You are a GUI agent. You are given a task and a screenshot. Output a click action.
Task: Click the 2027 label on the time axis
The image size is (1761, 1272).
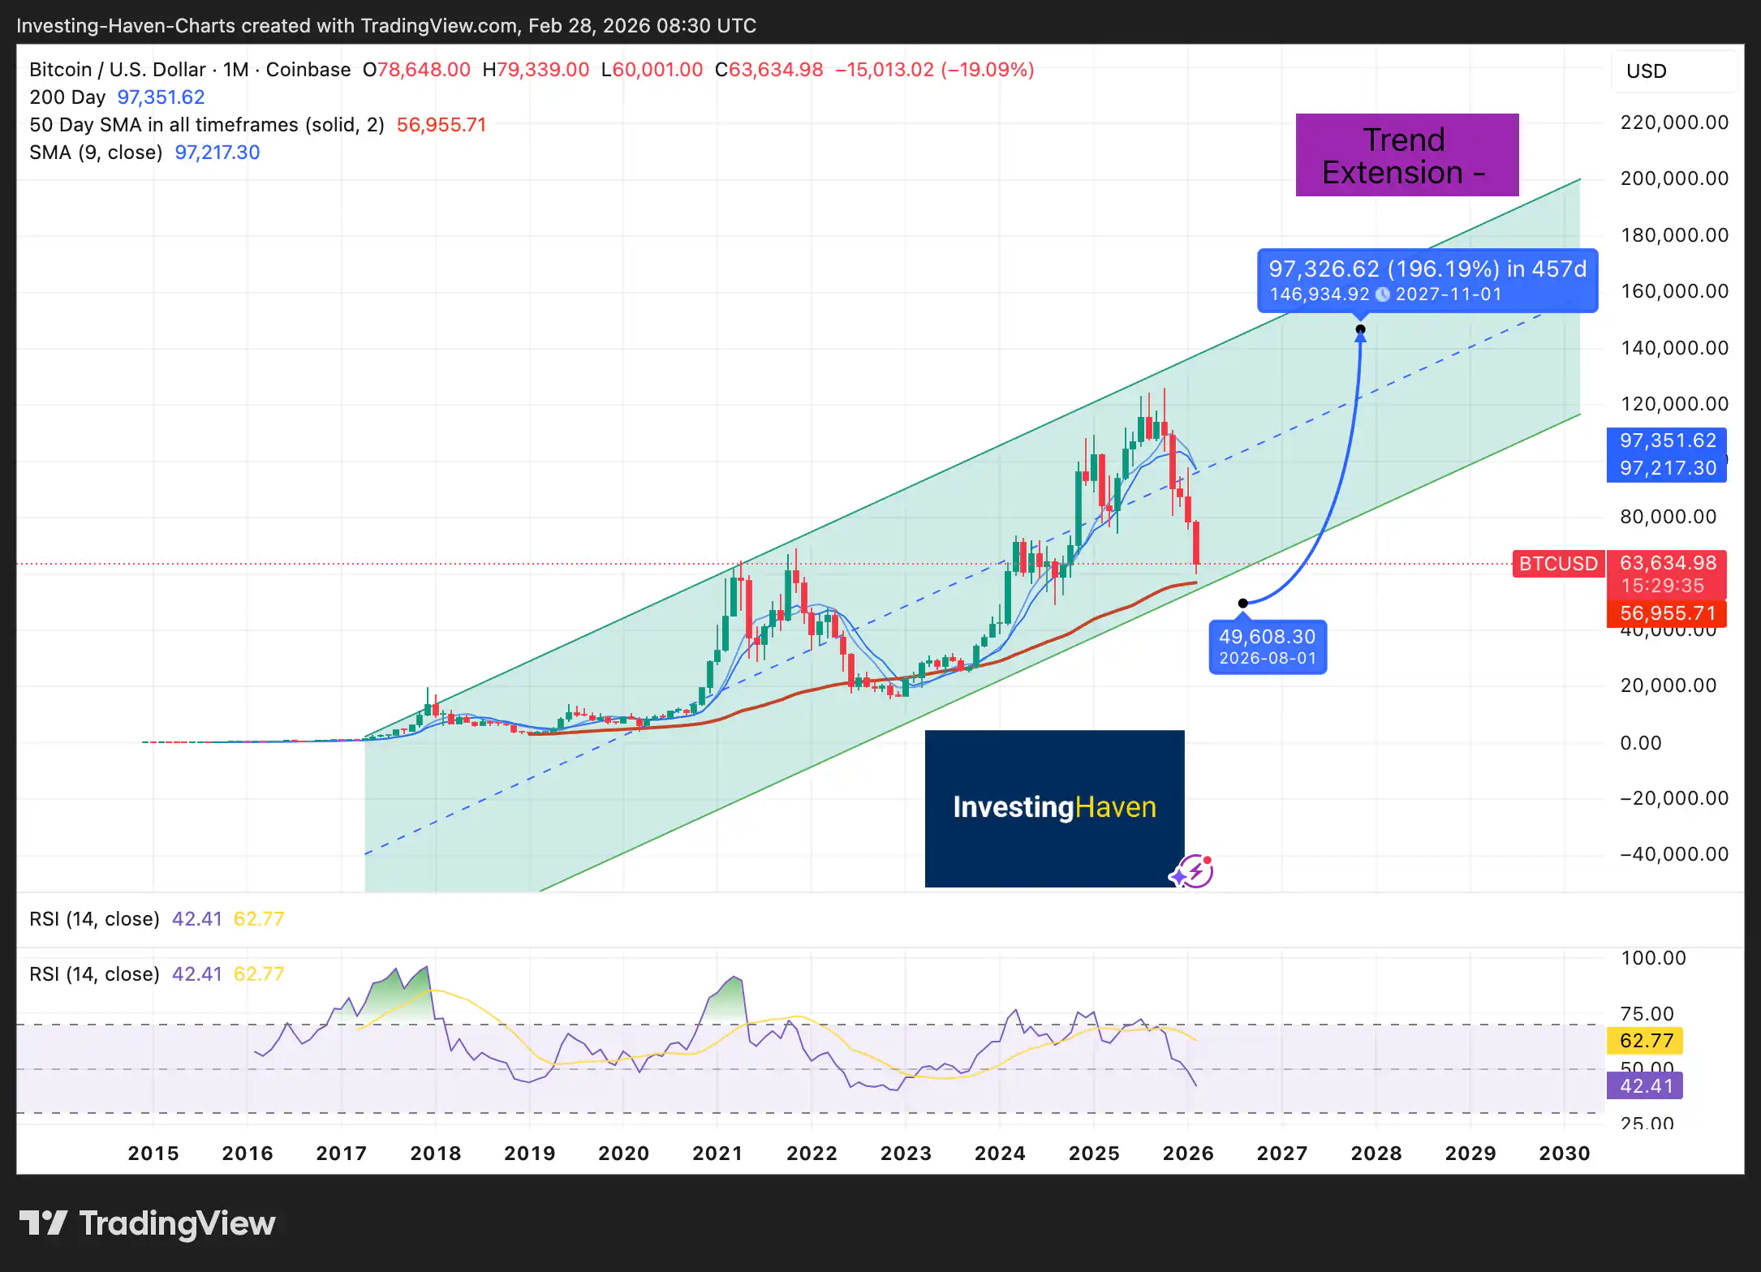pos(1282,1153)
